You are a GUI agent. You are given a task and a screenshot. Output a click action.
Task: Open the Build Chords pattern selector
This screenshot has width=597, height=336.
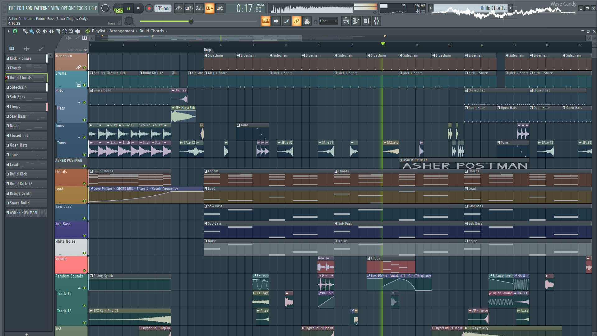(x=470, y=8)
